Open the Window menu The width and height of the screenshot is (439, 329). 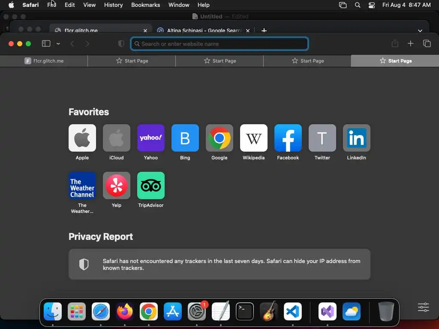pyautogui.click(x=179, y=5)
